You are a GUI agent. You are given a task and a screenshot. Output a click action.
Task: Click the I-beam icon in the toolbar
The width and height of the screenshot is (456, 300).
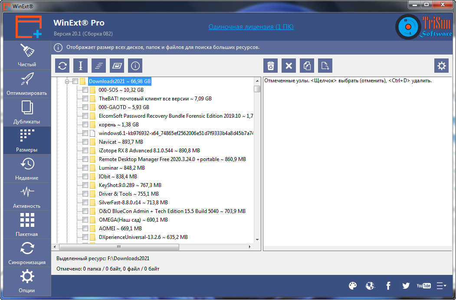[81, 66]
